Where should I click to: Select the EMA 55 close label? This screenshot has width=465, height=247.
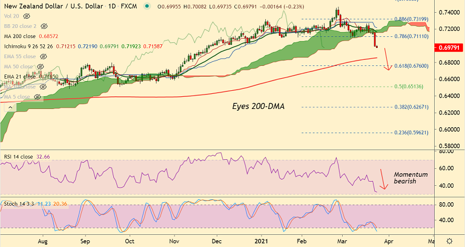point(20,56)
